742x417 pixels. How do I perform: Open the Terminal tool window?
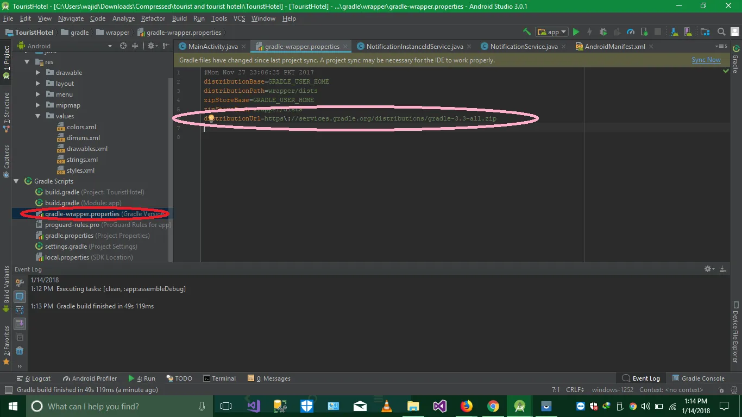219,378
